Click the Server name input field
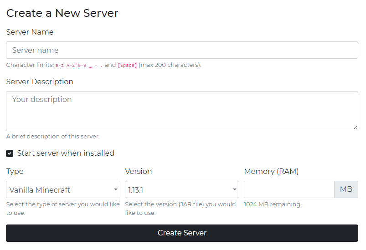 pyautogui.click(x=182, y=50)
